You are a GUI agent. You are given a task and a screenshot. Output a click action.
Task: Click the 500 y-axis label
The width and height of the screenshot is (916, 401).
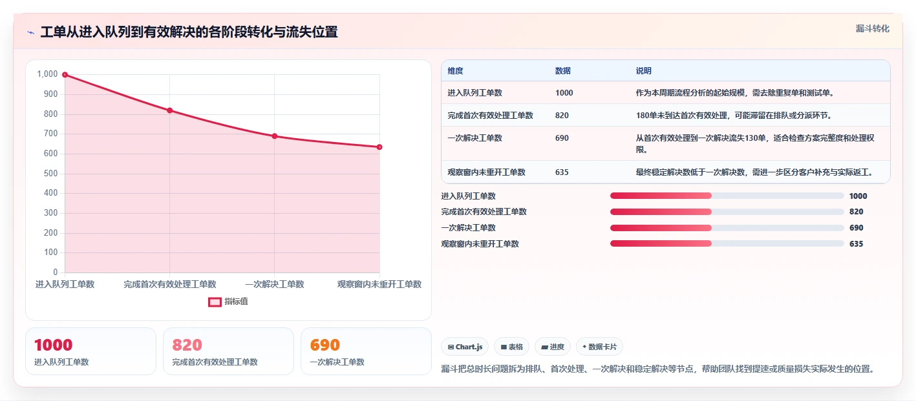click(x=50, y=174)
